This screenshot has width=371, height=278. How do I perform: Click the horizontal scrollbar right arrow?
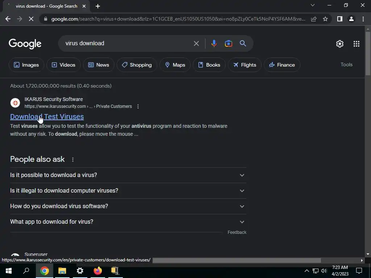pyautogui.click(x=362, y=260)
